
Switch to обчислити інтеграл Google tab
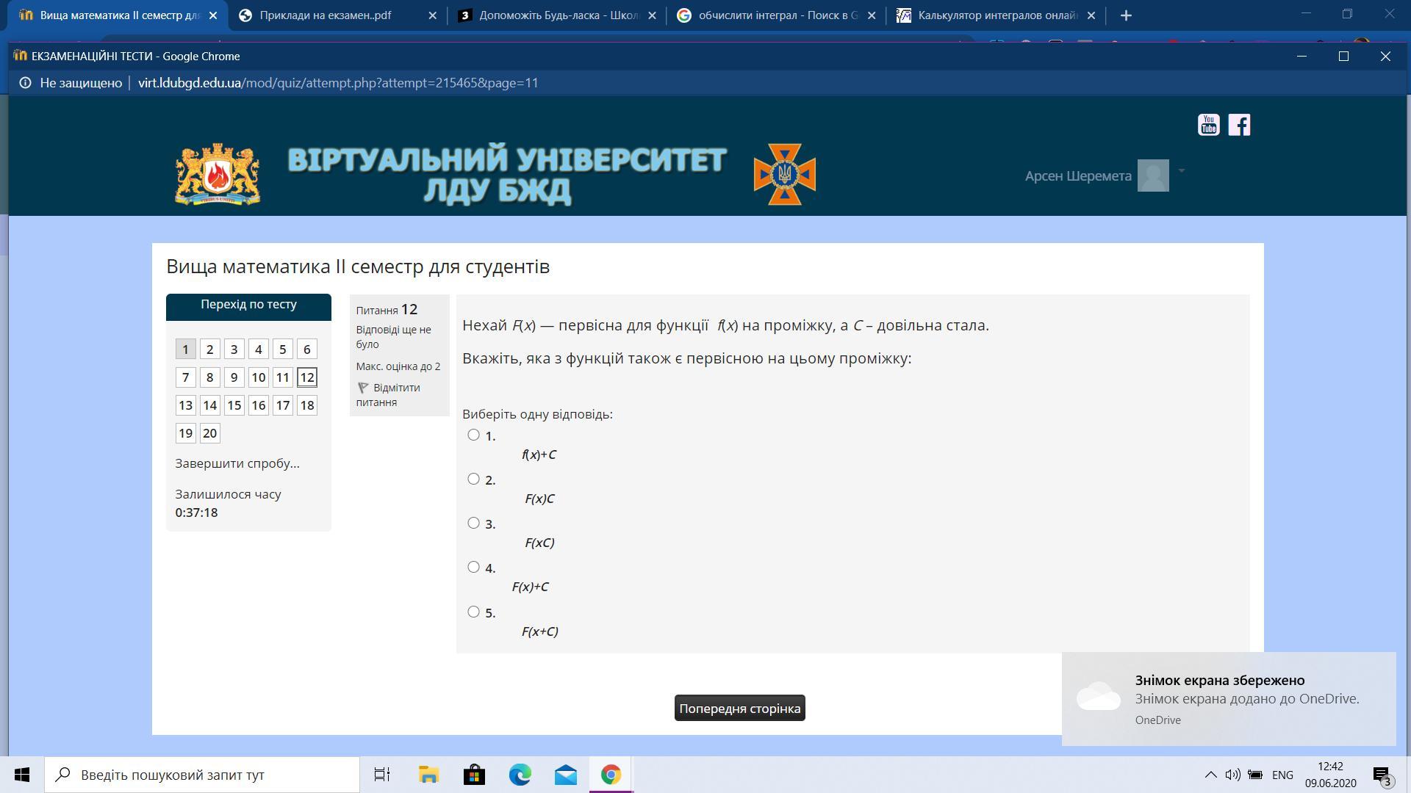(x=778, y=15)
